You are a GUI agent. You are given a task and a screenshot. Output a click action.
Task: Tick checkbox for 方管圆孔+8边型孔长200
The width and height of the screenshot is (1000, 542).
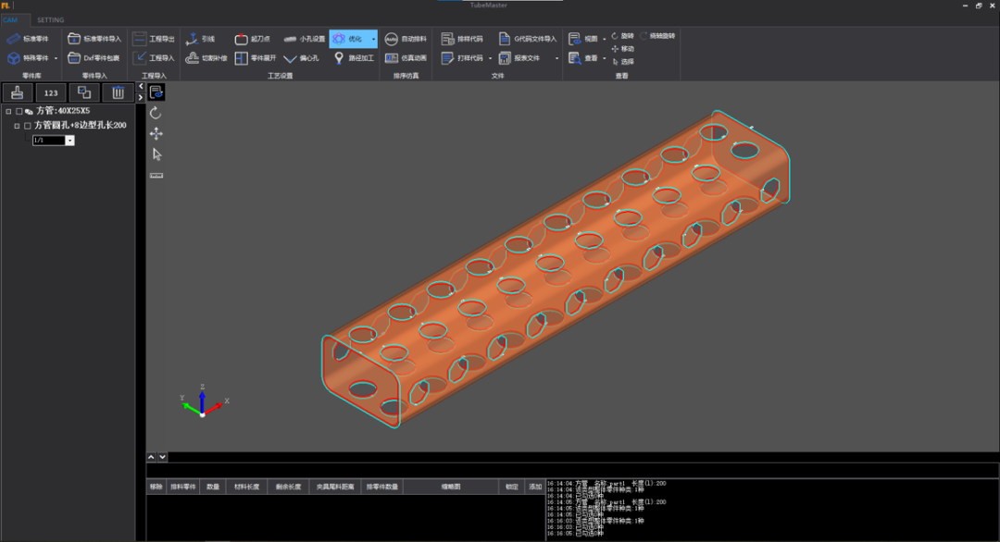28,126
